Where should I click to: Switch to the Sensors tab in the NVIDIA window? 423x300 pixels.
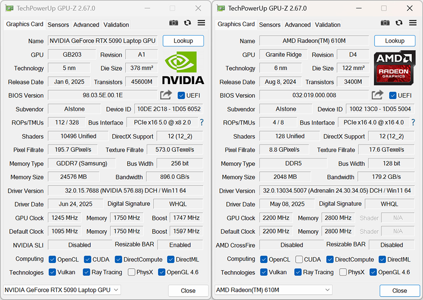[x=58, y=25]
